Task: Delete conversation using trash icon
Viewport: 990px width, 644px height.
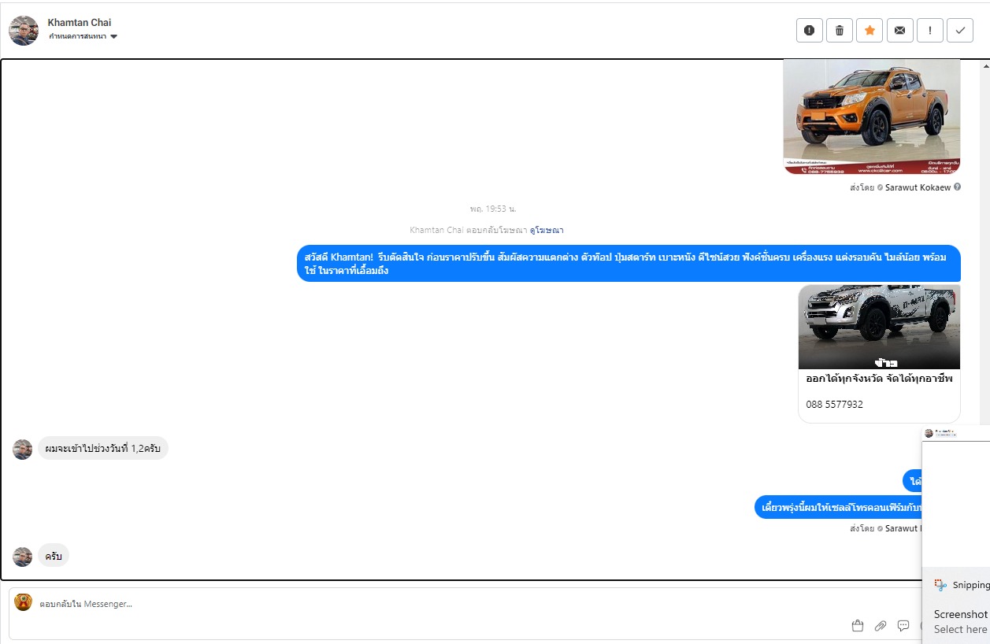Action: pyautogui.click(x=840, y=31)
